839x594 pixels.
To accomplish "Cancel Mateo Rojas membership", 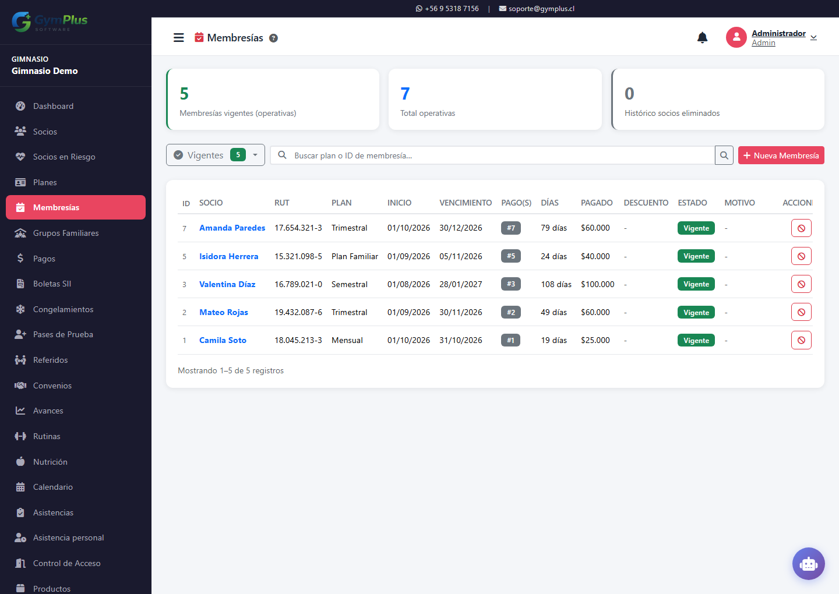I will point(801,312).
